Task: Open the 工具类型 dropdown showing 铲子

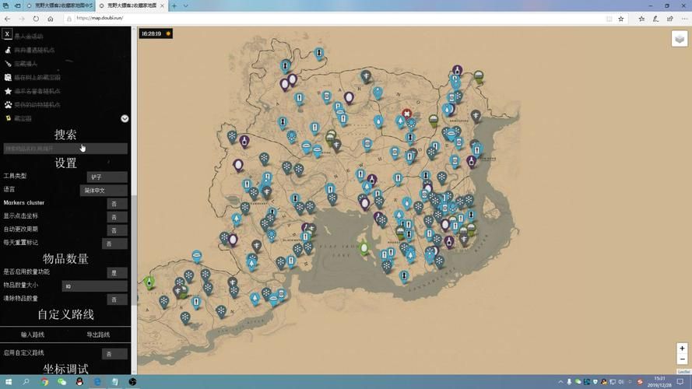Action: point(107,177)
